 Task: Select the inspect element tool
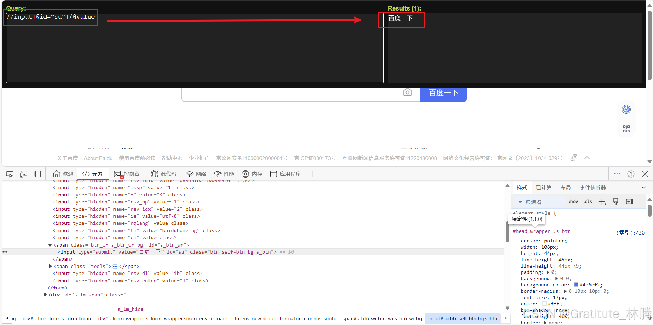point(9,174)
